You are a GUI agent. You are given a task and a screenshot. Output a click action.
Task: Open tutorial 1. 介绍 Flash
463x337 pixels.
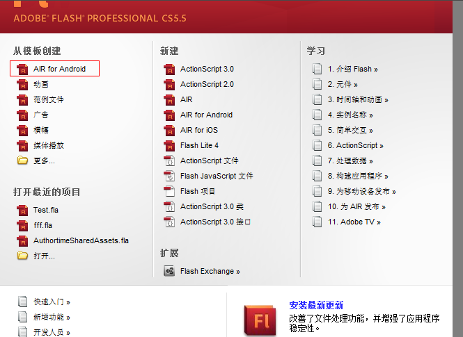352,69
